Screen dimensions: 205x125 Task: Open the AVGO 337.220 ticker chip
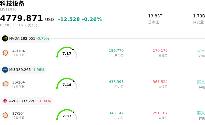click(30, 101)
